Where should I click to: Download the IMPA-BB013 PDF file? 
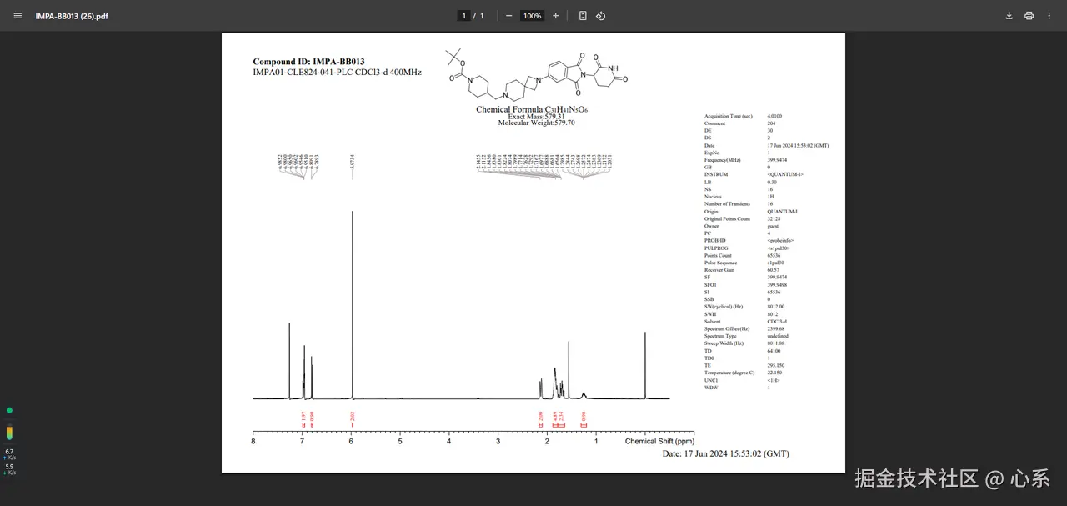[1009, 16]
